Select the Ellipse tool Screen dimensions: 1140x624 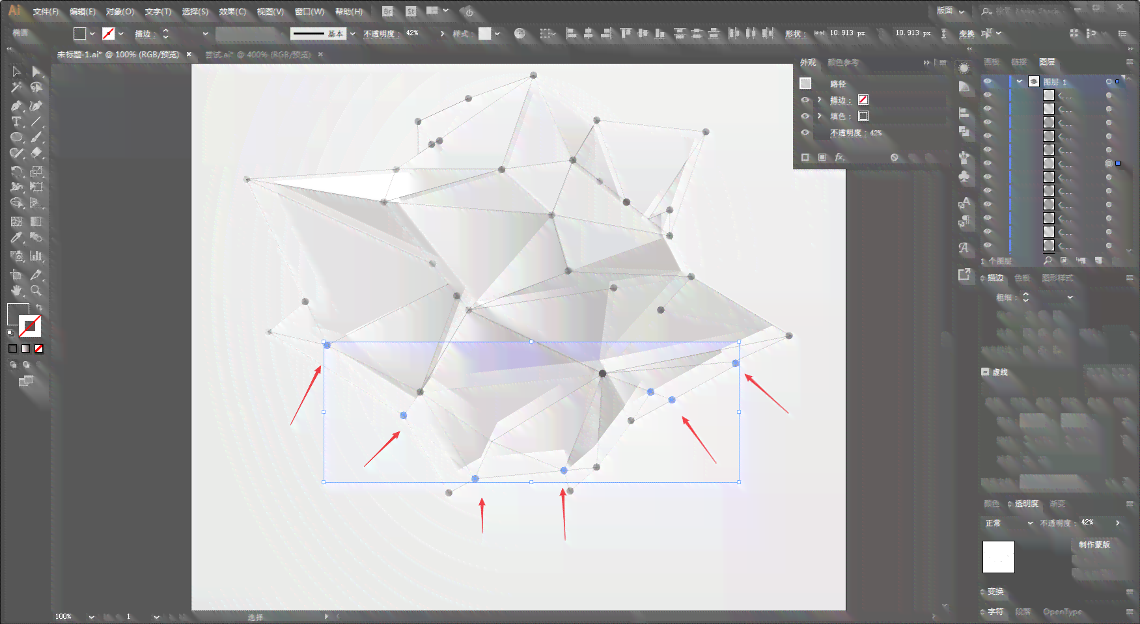pos(16,137)
